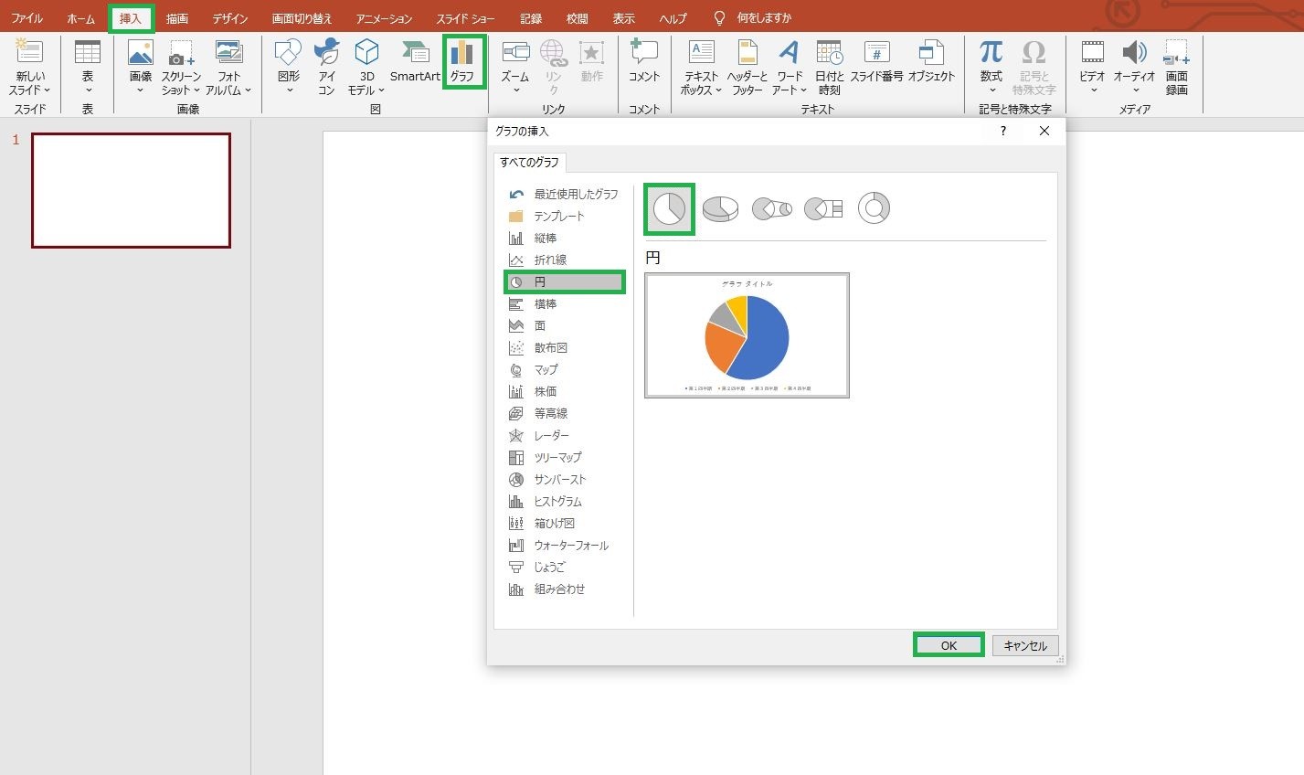Select slide 1 thumbnail in panel
The width and height of the screenshot is (1304, 775).
pyautogui.click(x=131, y=190)
